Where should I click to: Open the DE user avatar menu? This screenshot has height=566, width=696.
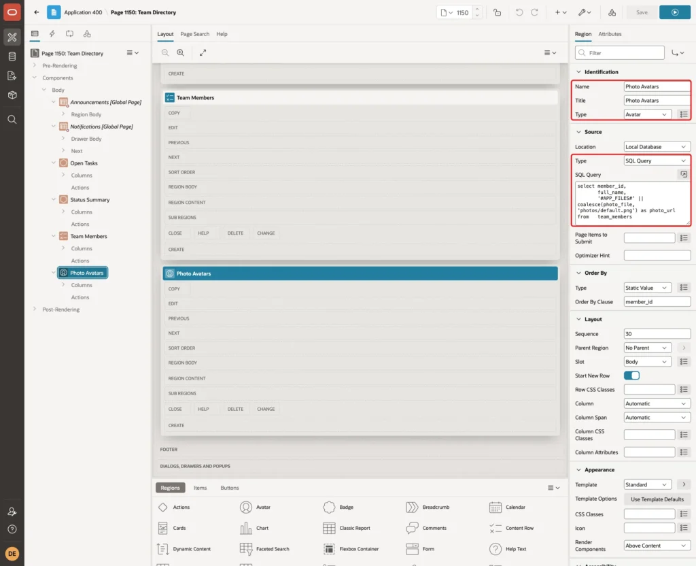coord(12,554)
